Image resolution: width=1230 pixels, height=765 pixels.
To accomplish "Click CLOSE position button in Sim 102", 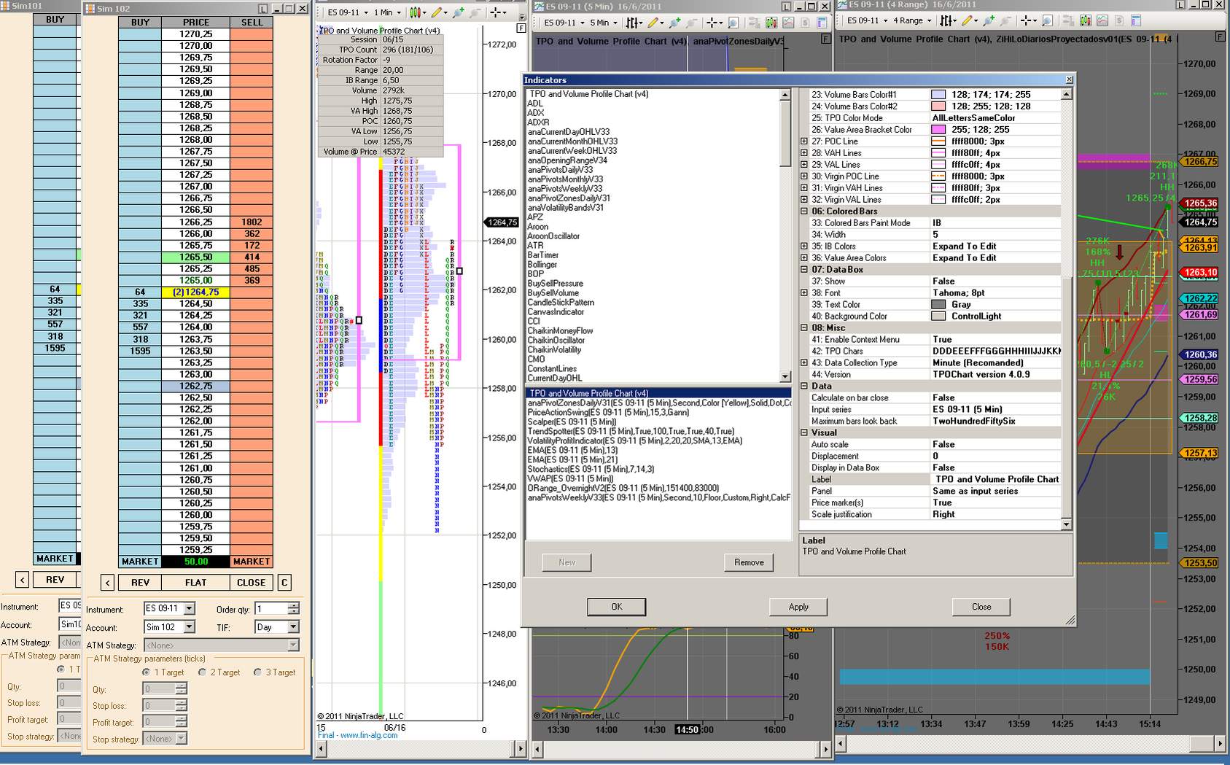I will [x=252, y=583].
